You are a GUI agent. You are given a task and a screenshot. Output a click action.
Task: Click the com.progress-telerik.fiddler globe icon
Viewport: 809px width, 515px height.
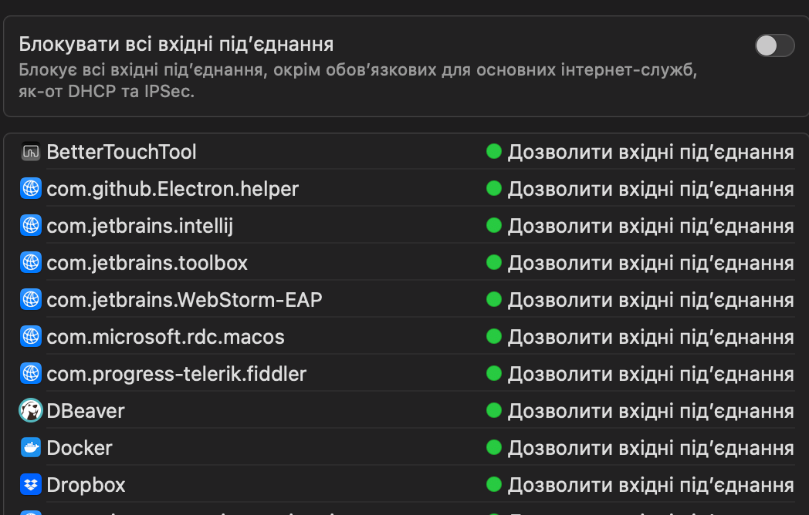tap(30, 374)
